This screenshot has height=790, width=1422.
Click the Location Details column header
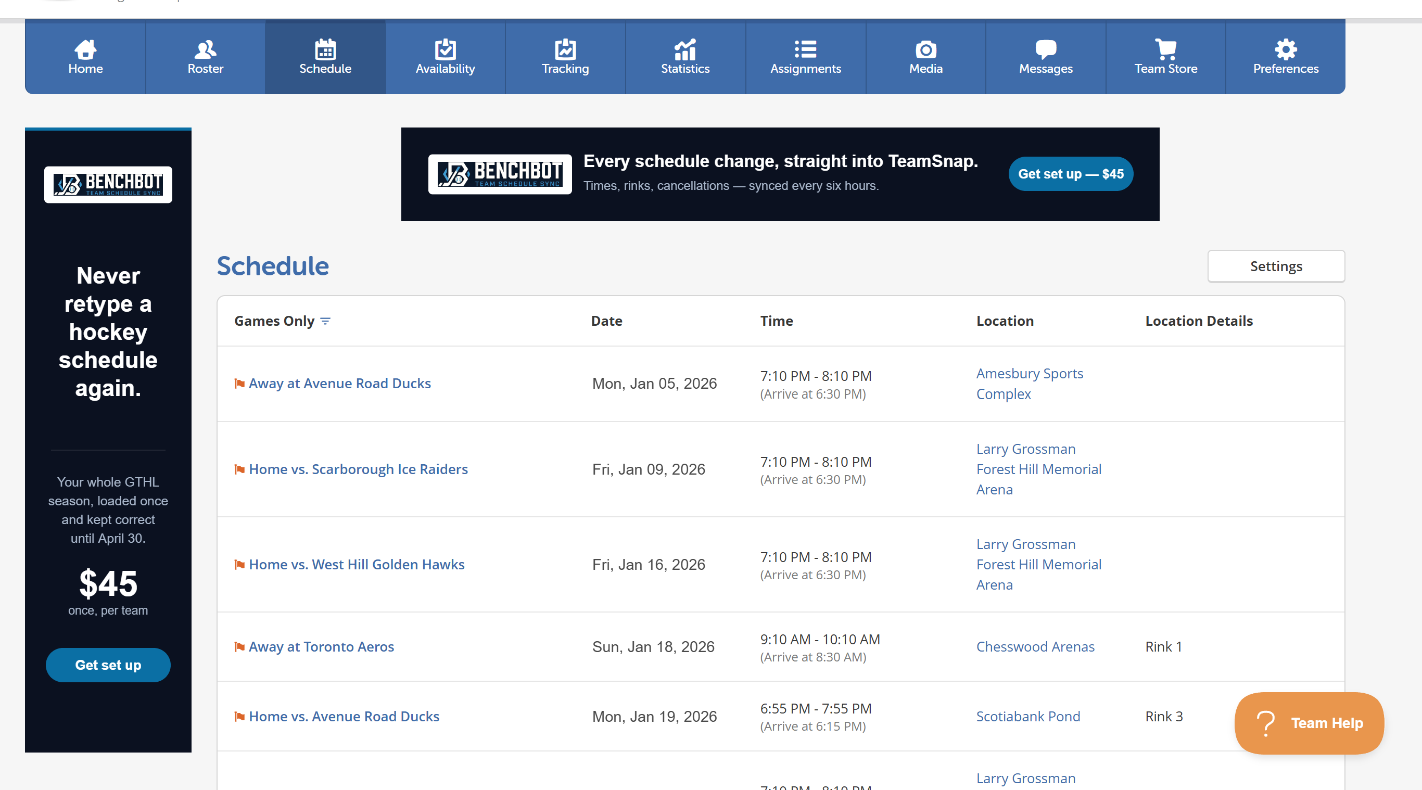coord(1199,321)
